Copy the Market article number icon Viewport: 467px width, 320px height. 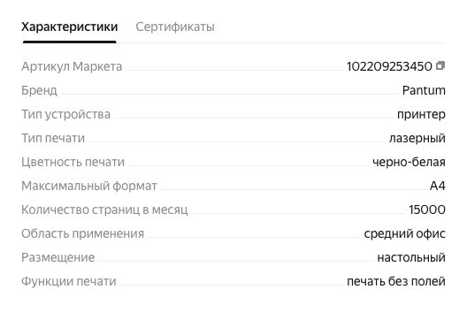click(x=440, y=65)
